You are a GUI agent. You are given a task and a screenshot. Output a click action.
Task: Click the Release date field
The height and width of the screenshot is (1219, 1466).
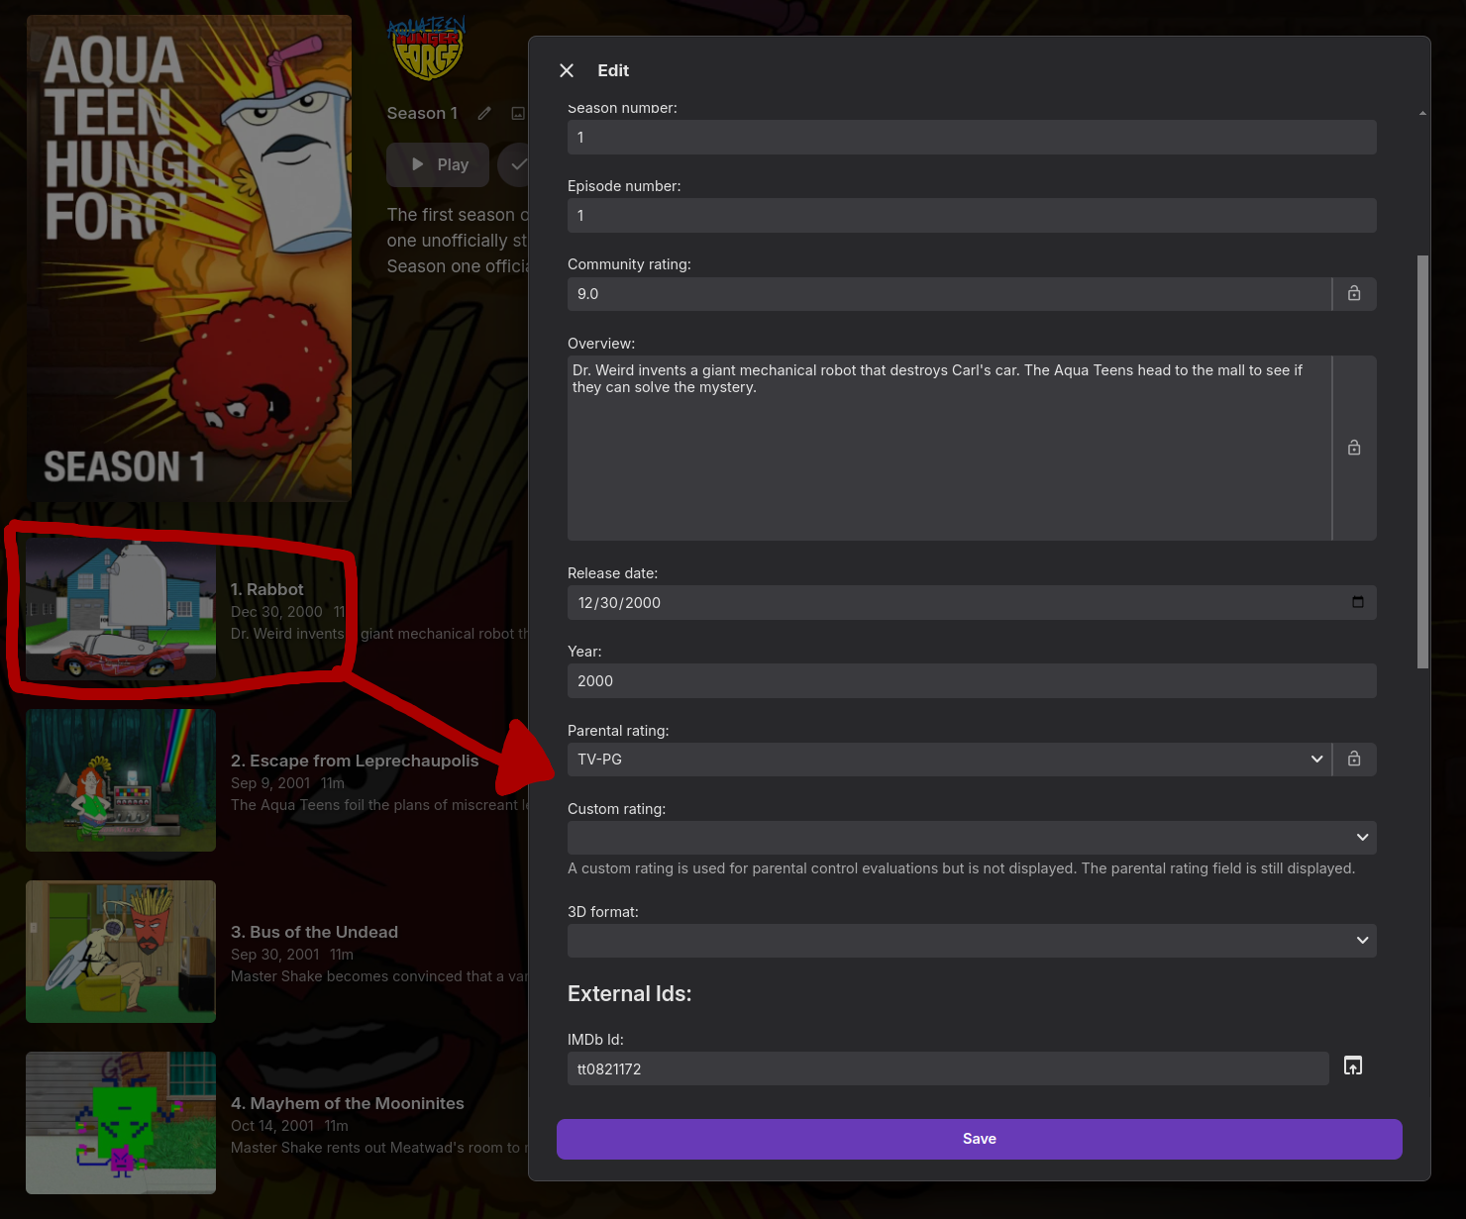(x=972, y=603)
